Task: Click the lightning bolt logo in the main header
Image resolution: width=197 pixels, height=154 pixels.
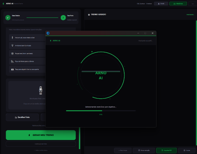Action: 3,4
